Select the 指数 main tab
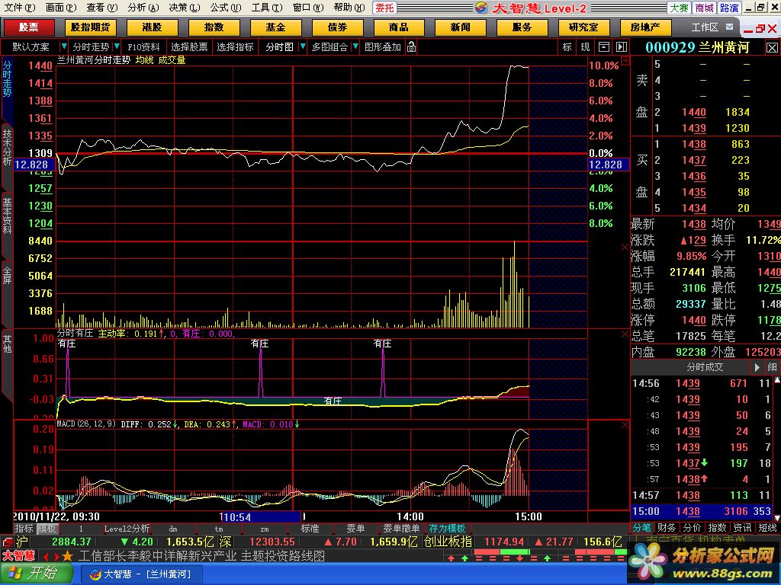781x585 pixels. click(214, 27)
